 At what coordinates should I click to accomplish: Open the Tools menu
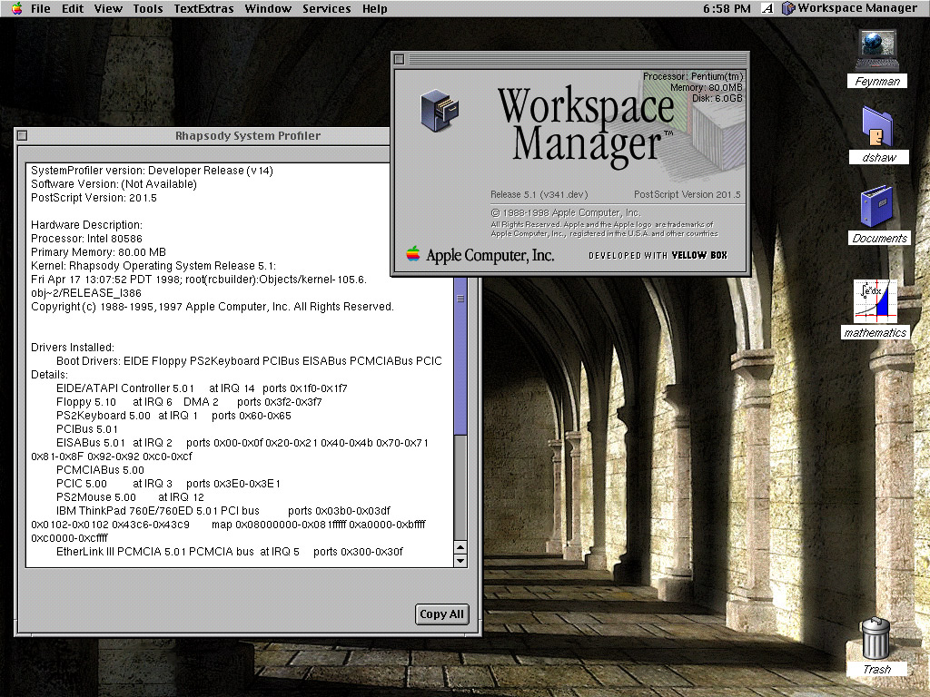[x=148, y=8]
